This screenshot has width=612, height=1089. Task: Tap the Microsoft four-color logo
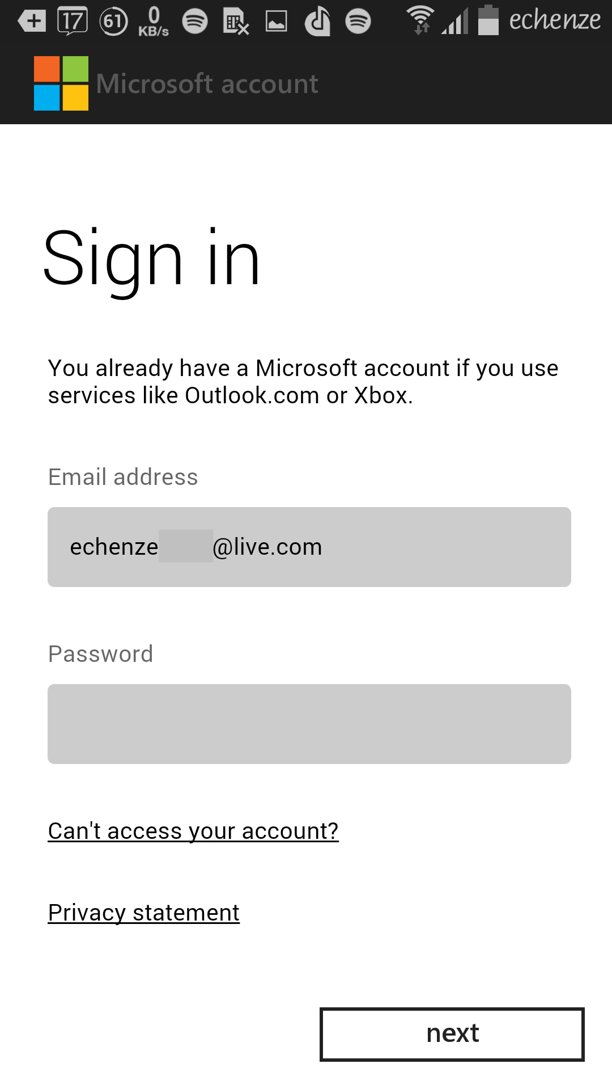point(61,83)
